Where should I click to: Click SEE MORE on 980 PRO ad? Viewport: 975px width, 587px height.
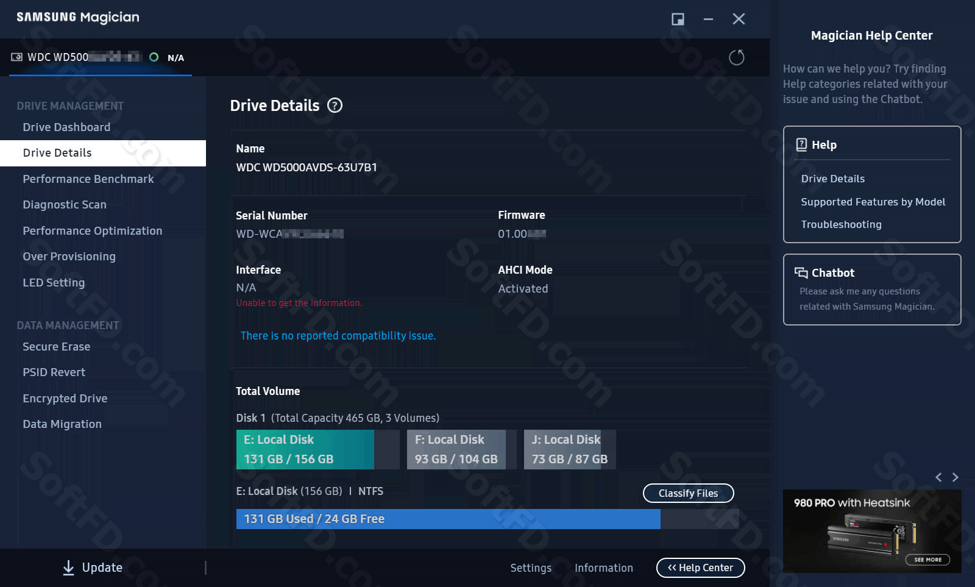(x=927, y=560)
